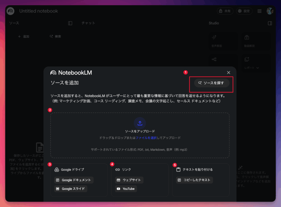Select the チャット tab heading
The height and width of the screenshot is (207, 281).
(x=89, y=23)
